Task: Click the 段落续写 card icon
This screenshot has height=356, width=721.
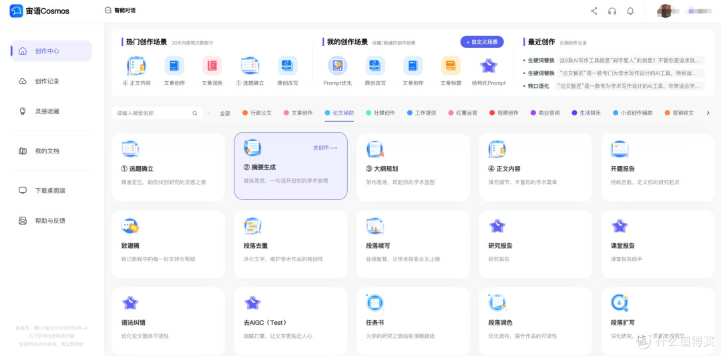Action: pyautogui.click(x=375, y=226)
